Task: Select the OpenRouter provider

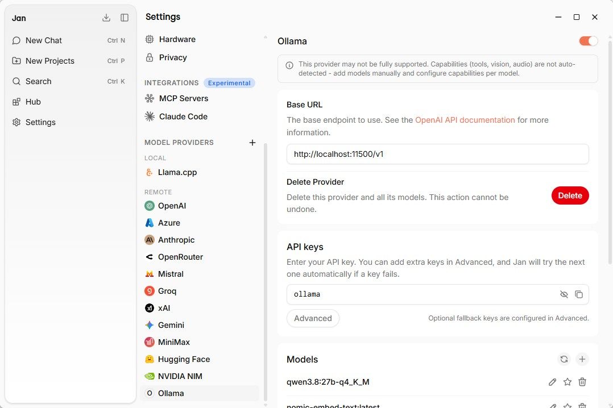Action: coord(200,257)
